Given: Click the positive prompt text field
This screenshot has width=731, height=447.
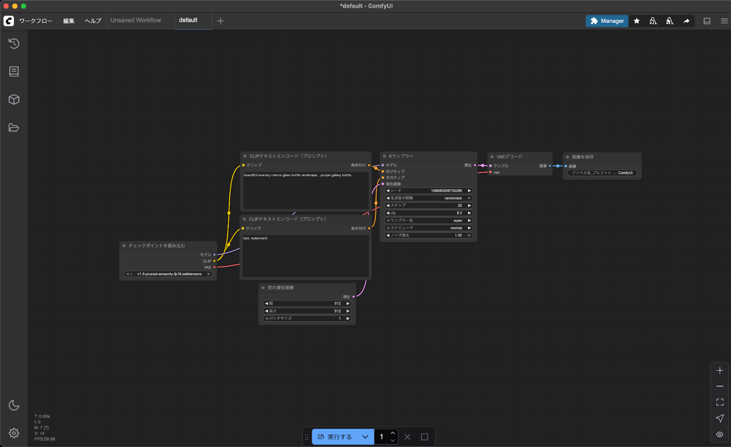Looking at the screenshot, I should click(306, 190).
